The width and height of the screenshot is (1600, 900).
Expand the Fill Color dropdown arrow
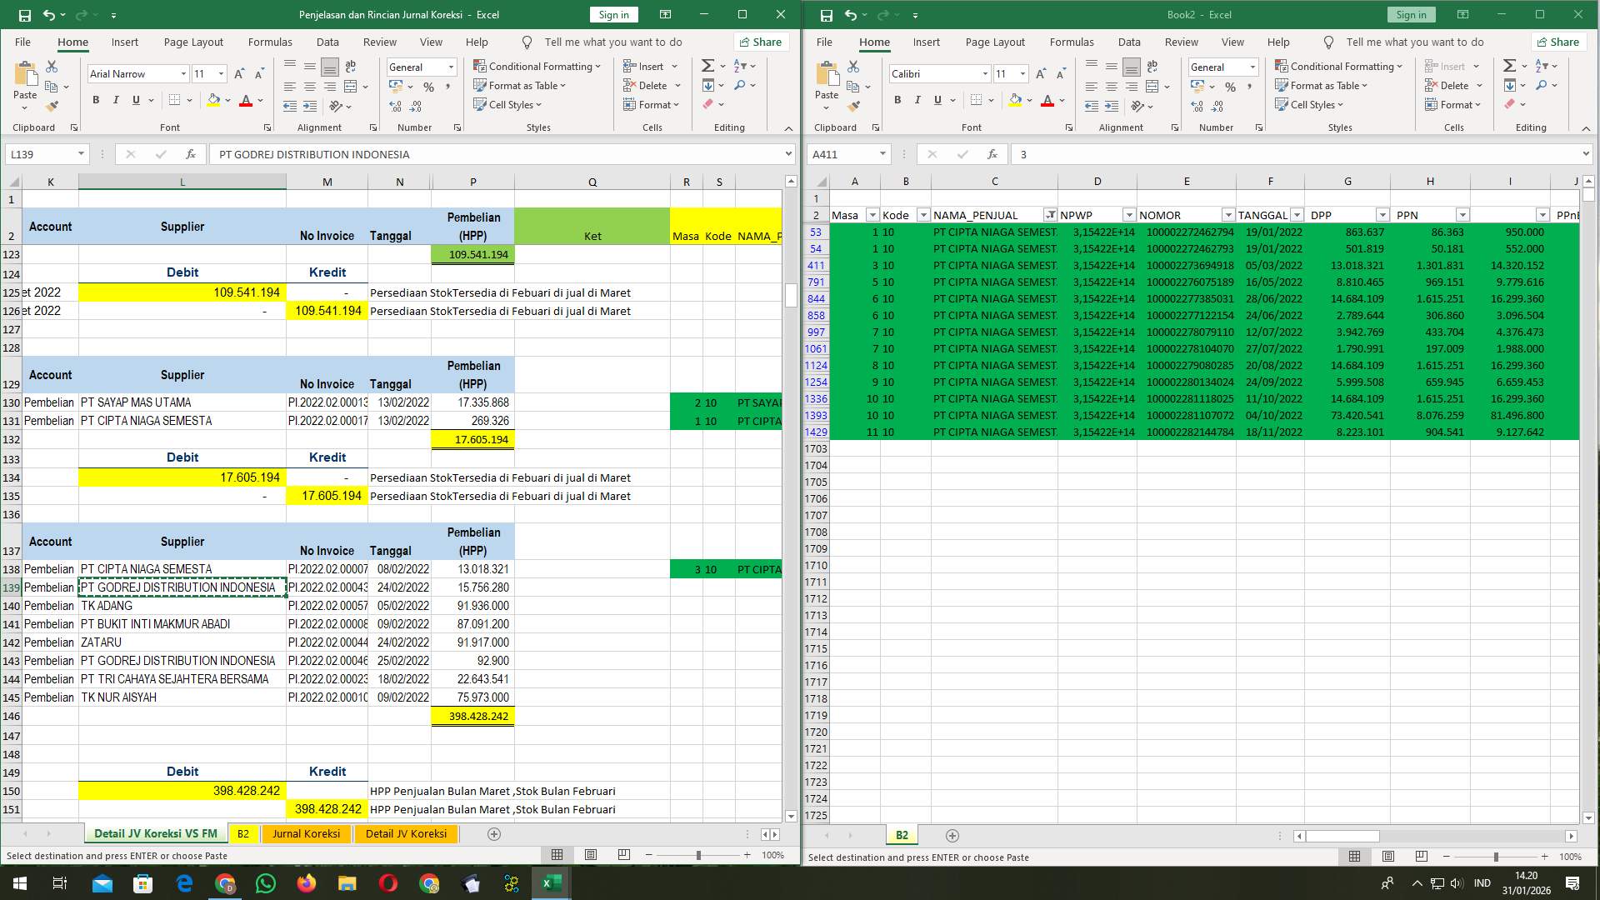tap(226, 100)
